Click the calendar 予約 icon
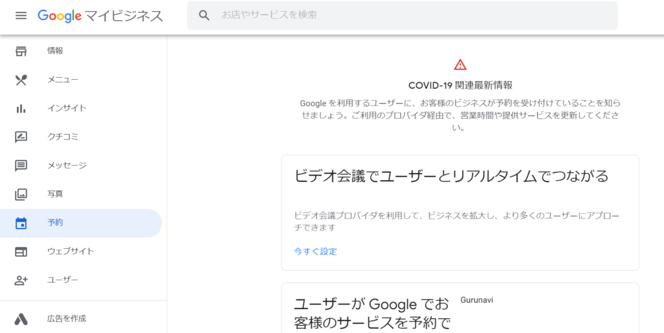This screenshot has width=664, height=333. (x=21, y=223)
